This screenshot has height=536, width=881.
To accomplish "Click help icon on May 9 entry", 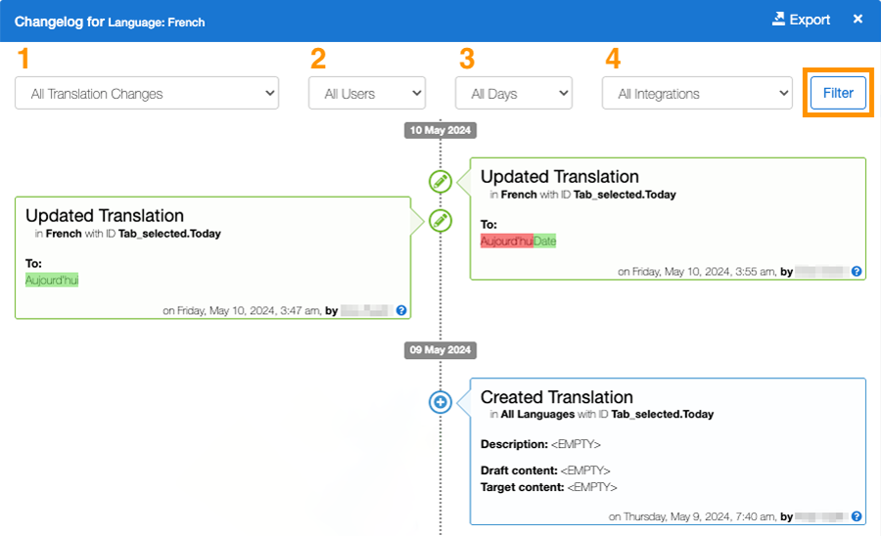I will (x=857, y=516).
